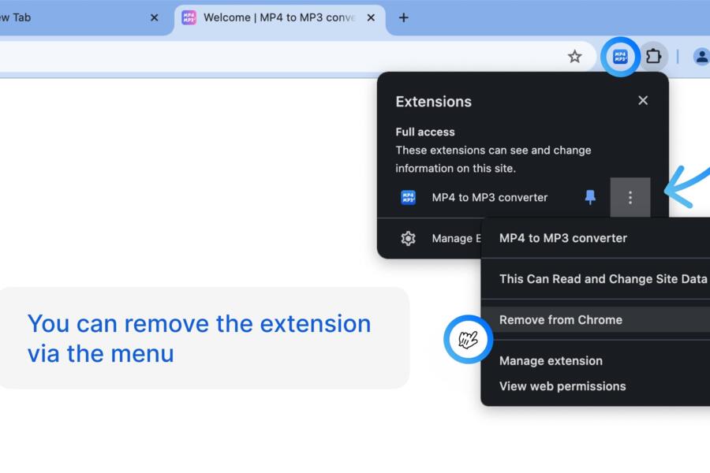The image size is (710, 473).
Task: Unpin the MP4 to MP3 converter extension
Action: [590, 198]
